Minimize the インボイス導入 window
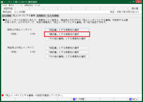 tap(130, 2)
